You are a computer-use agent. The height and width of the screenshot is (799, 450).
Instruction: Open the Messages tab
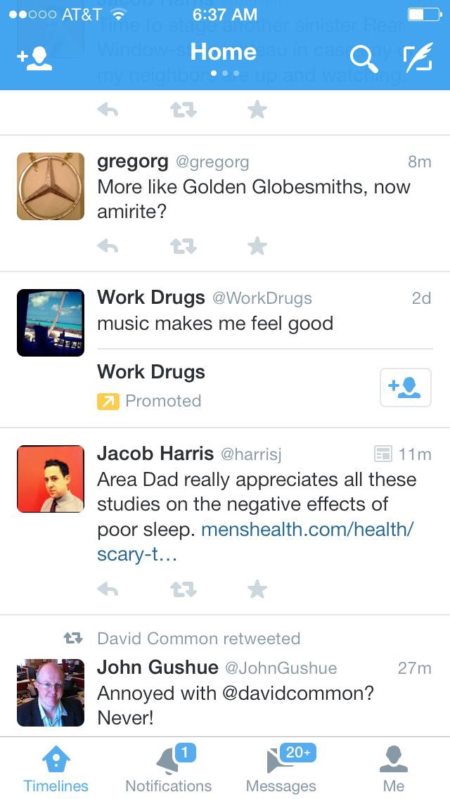coord(281,769)
